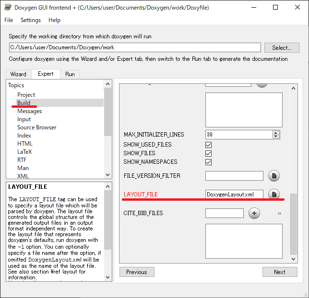
Task: Disable SHOW_FILES checkbox
Action: pyautogui.click(x=209, y=153)
